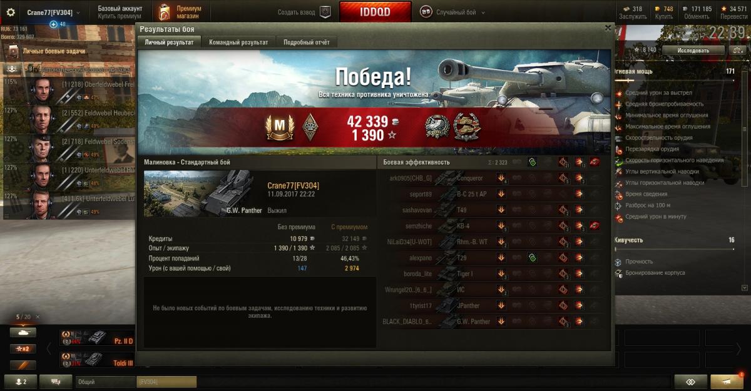Screen dimensions: 751x391
Task: Switch to the Командный результат tab
Action: [238, 42]
